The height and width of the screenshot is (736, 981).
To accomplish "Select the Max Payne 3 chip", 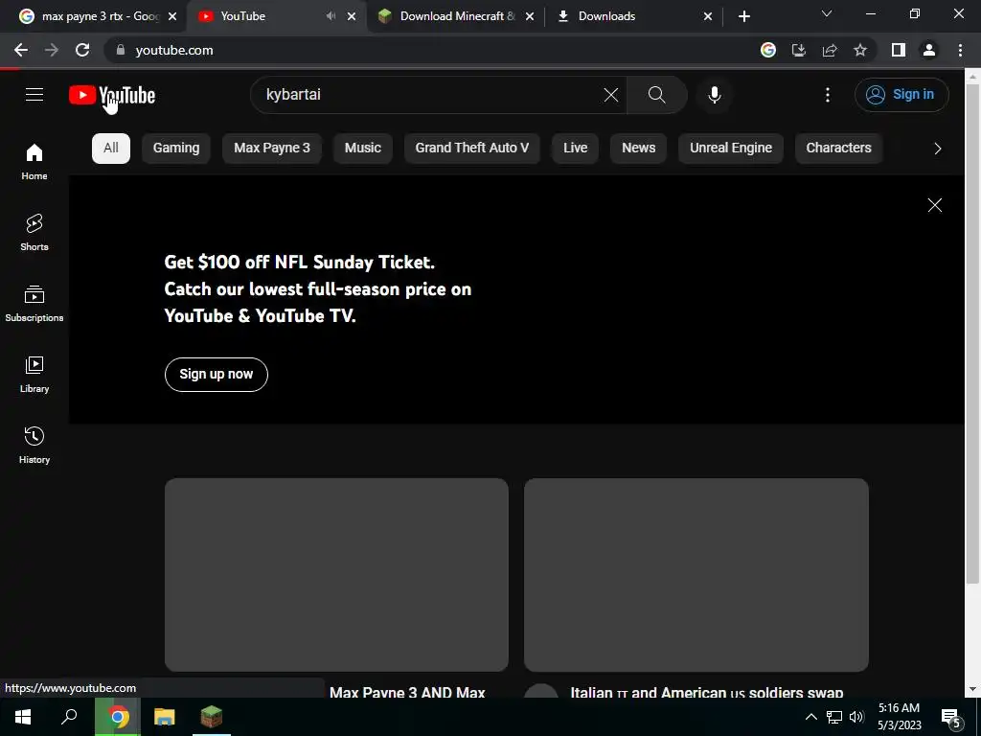I will coord(271,149).
